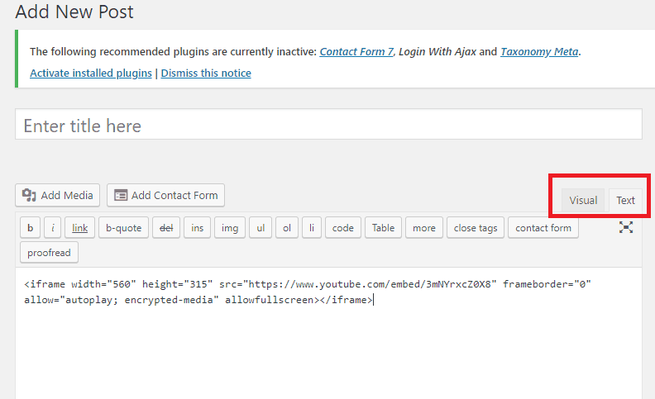Viewport: 655px width, 399px height.
Task: Switch to the Text editor tab
Action: pos(625,201)
